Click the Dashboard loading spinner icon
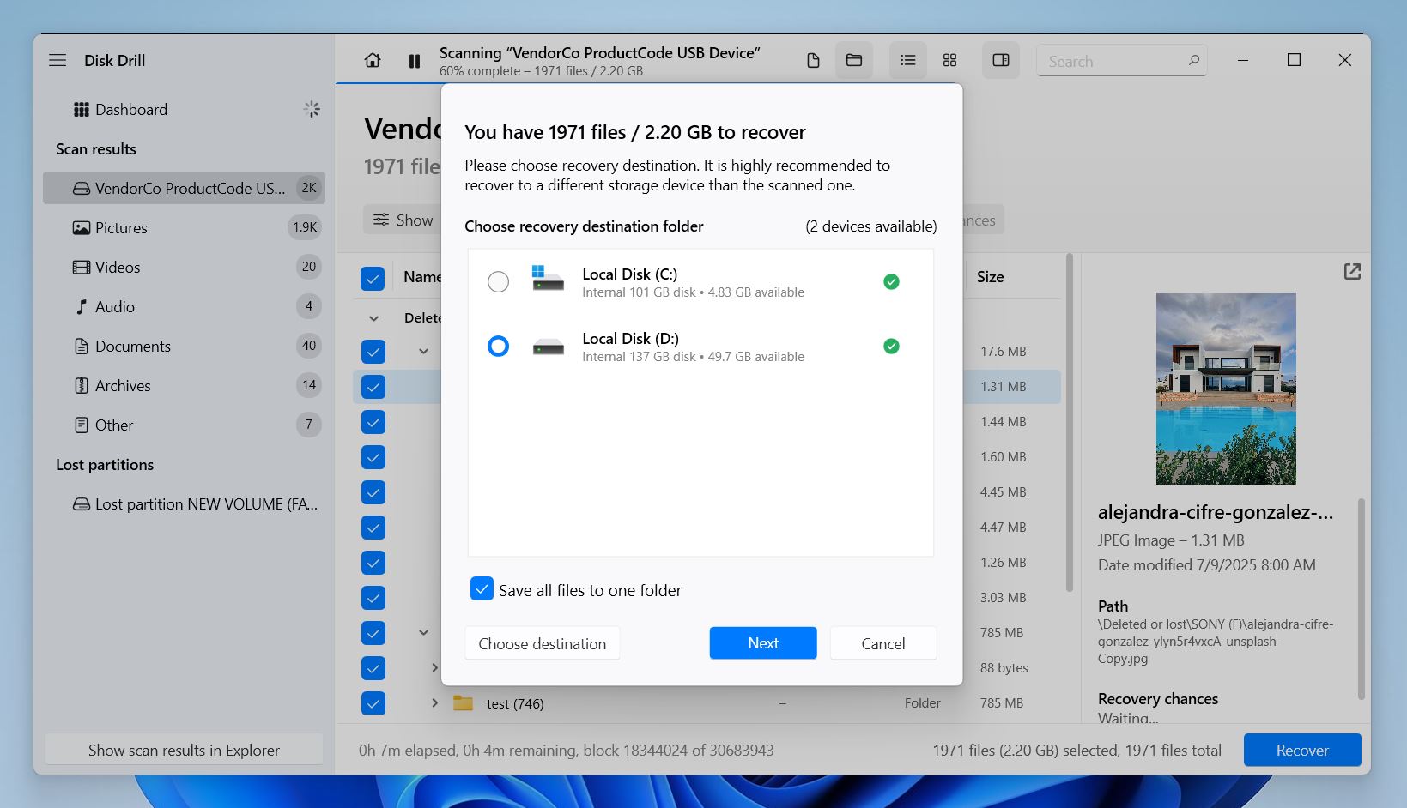Viewport: 1407px width, 808px height. (312, 109)
